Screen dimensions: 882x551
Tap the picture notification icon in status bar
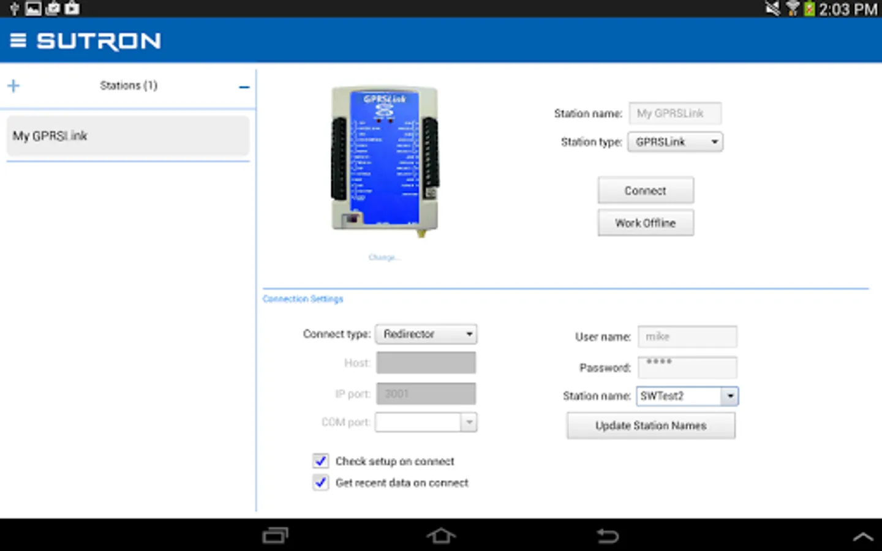[33, 9]
